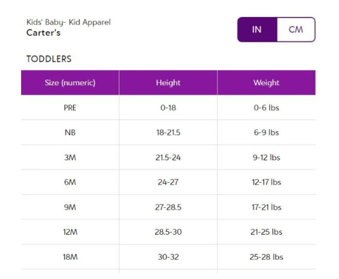The image size is (339, 279).
Task: Select the 12M size cell
Action: 70,232
